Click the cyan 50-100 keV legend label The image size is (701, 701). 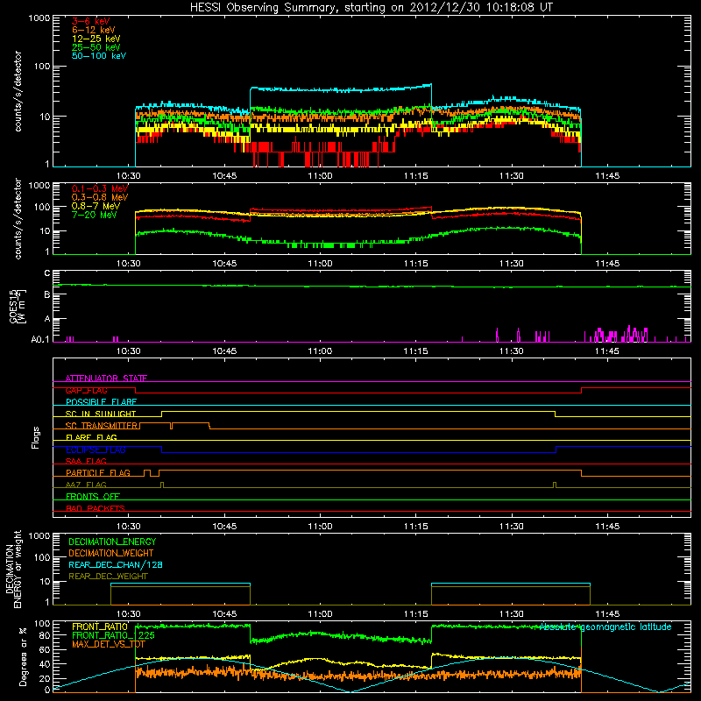99,56
